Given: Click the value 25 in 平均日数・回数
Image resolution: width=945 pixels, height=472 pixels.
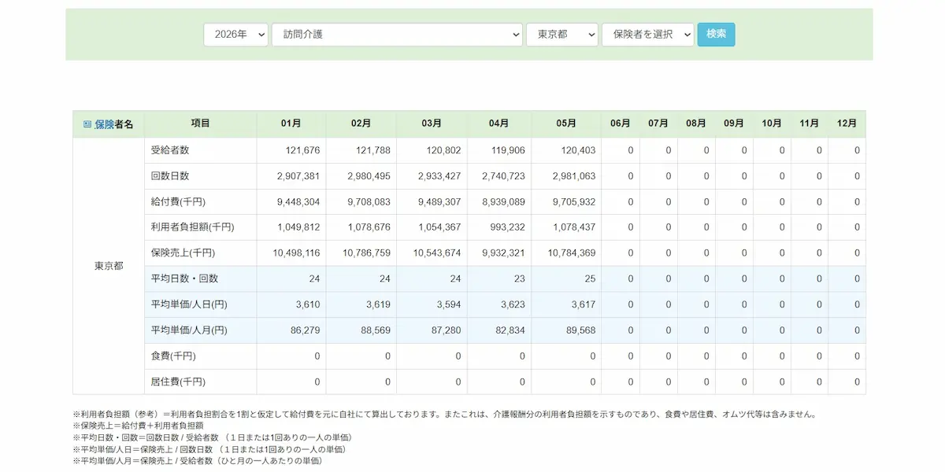Looking at the screenshot, I should 589,279.
